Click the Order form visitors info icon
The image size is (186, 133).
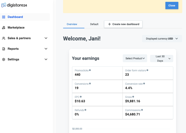coord(147,70)
